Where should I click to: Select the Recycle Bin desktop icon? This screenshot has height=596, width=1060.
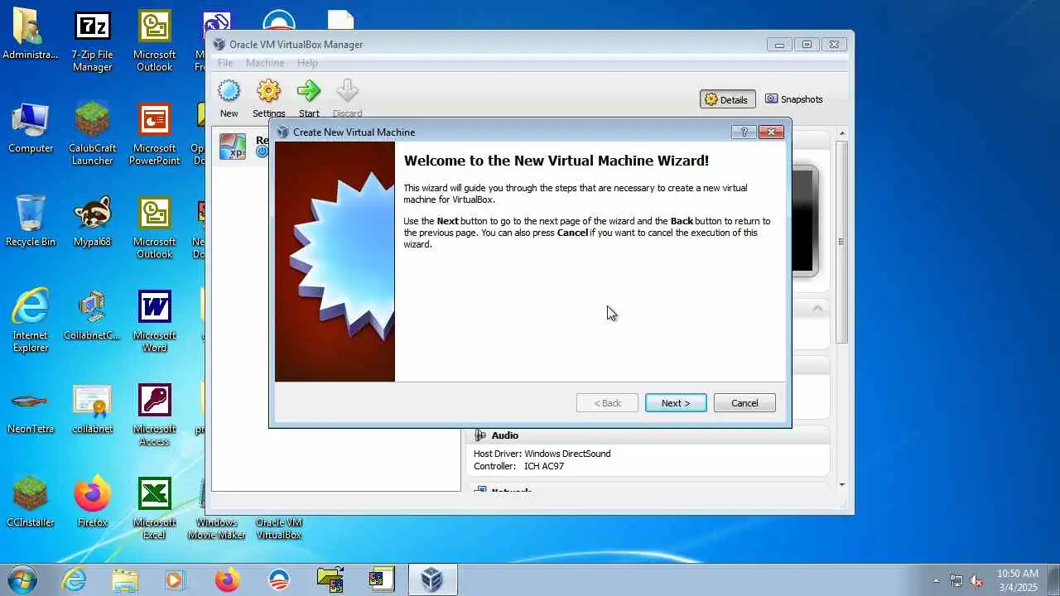[31, 222]
